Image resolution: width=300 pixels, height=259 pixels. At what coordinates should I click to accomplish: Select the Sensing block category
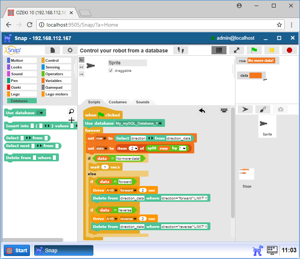[x=57, y=67]
